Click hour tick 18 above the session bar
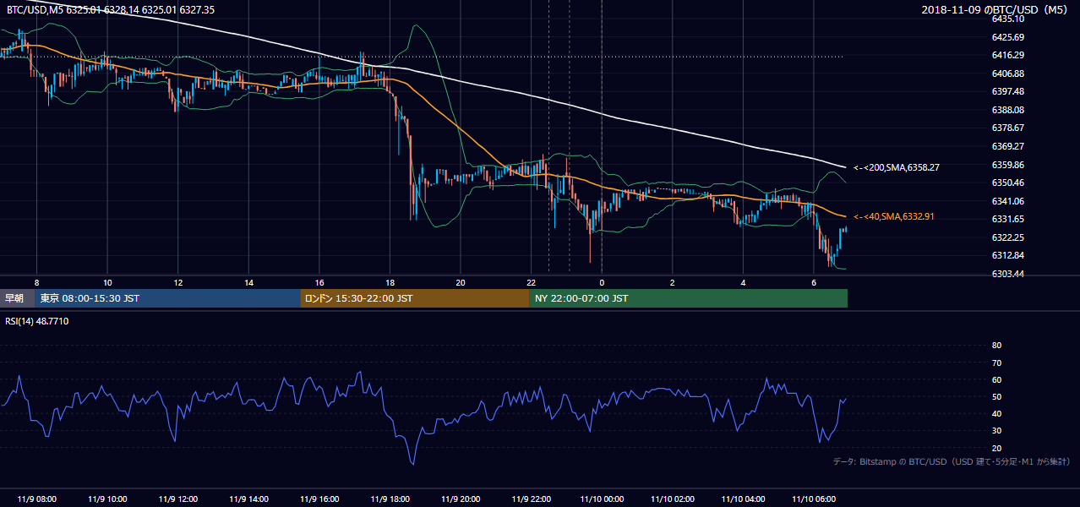This screenshot has width=1080, height=507. 390,282
